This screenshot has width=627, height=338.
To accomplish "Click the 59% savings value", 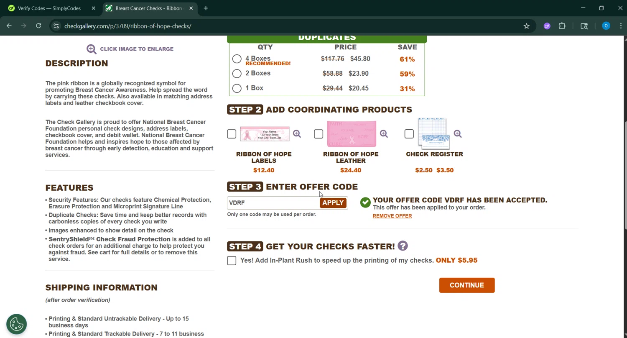I will 407,74.
